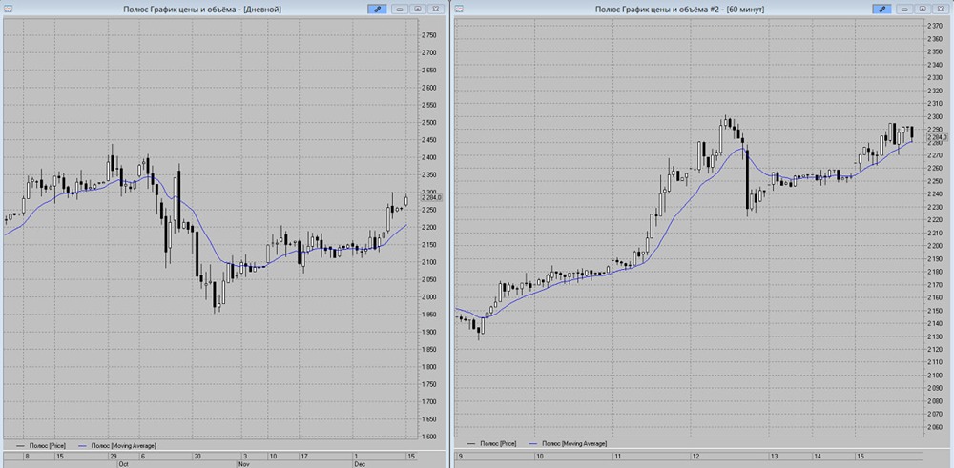Minimize the Дневной chart window
The width and height of the screenshot is (954, 468).
click(401, 9)
